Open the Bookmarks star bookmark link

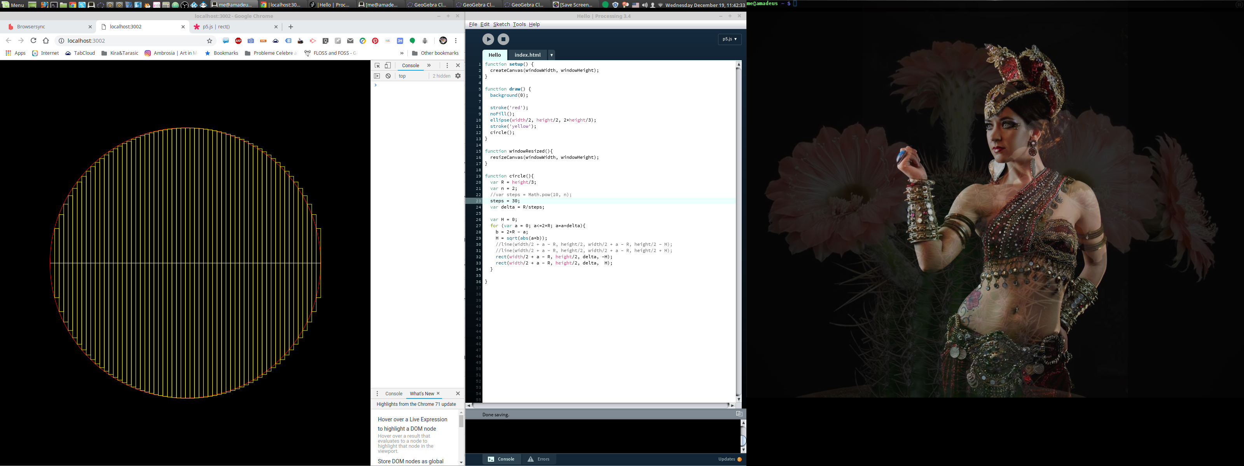221,53
